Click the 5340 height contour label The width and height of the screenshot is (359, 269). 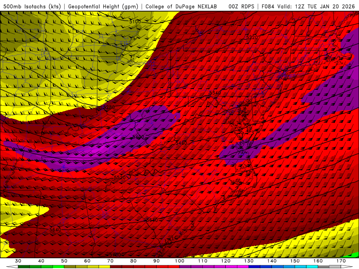pos(215,93)
